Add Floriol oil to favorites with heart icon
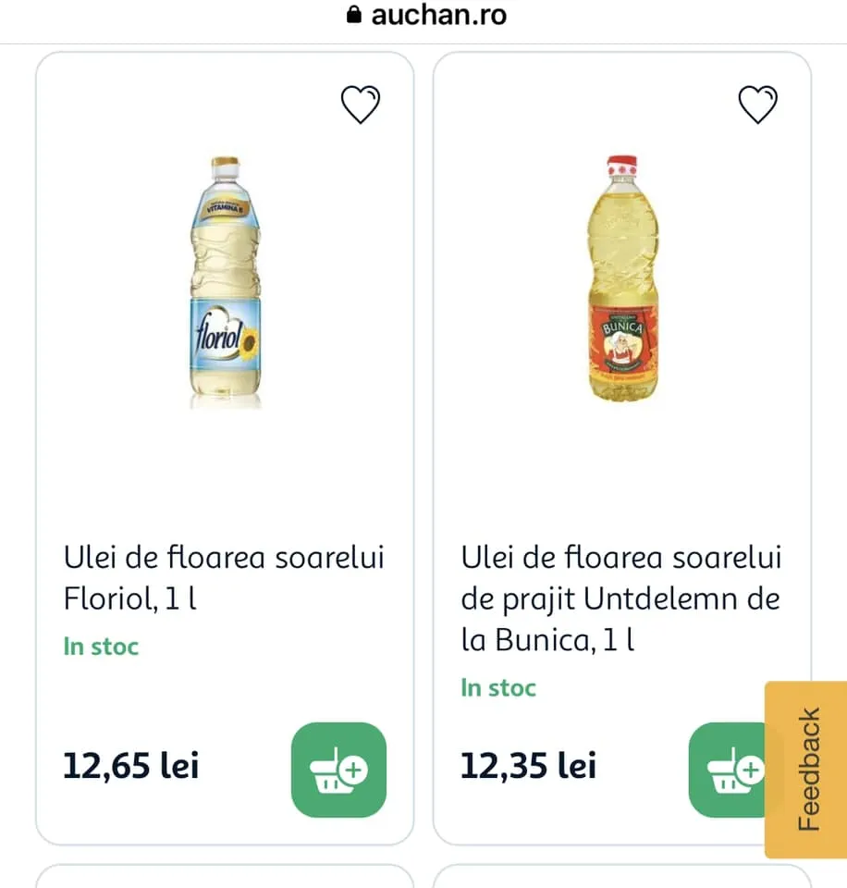Screen dimensions: 847x888 [361, 105]
